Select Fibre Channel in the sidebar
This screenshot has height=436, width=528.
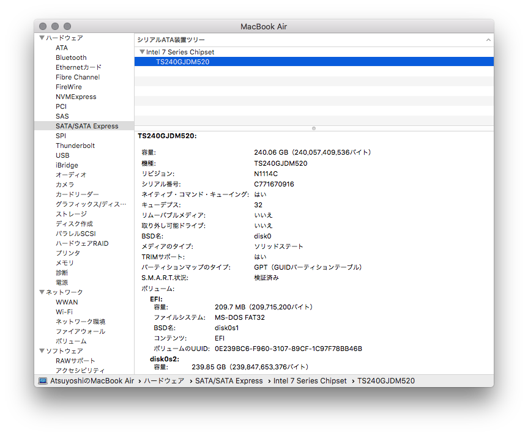point(78,77)
